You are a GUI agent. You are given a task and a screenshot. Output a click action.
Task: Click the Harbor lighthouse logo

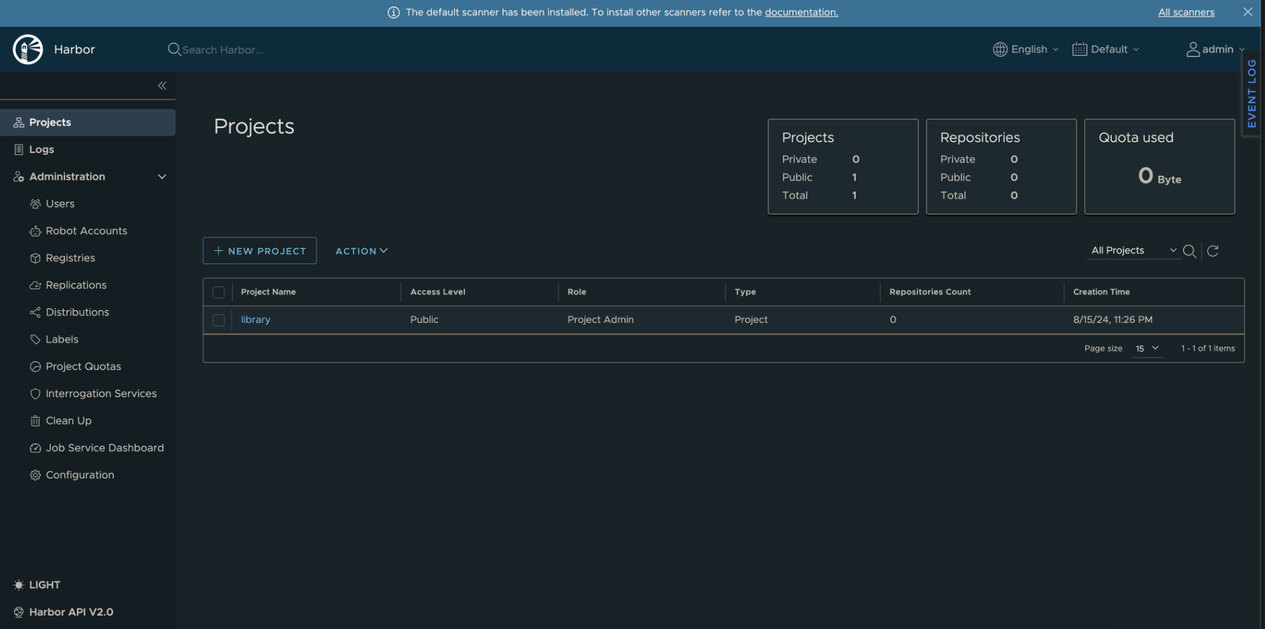[x=28, y=49]
